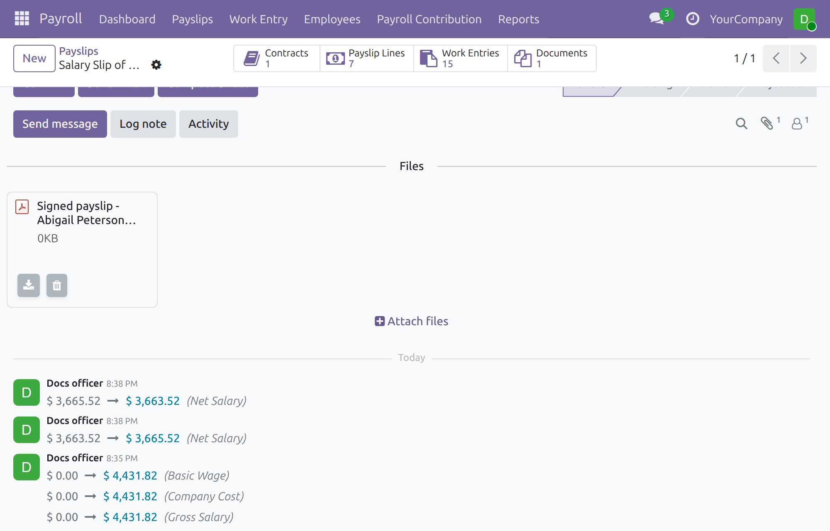Open Documents smart button
Viewport: 830px width, 531px height.
coord(552,58)
